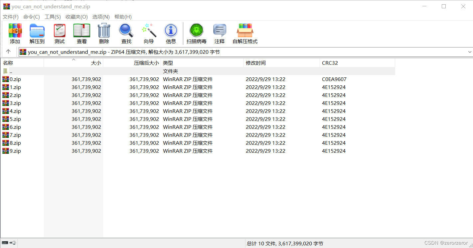Click the 9.zip archive icon
The width and height of the screenshot is (473, 248).
point(6,151)
